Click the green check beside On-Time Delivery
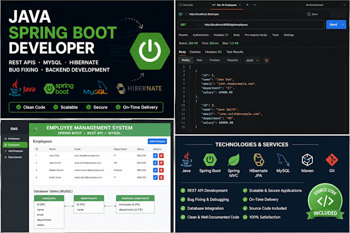The image size is (350, 233). pos(118,107)
